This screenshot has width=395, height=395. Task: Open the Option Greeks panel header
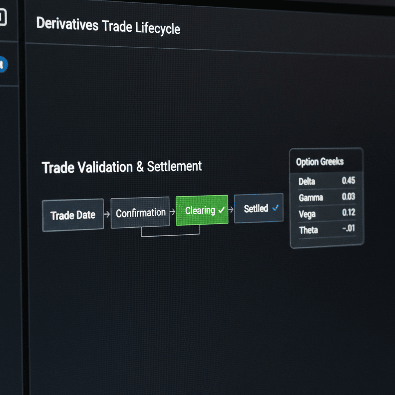320,162
